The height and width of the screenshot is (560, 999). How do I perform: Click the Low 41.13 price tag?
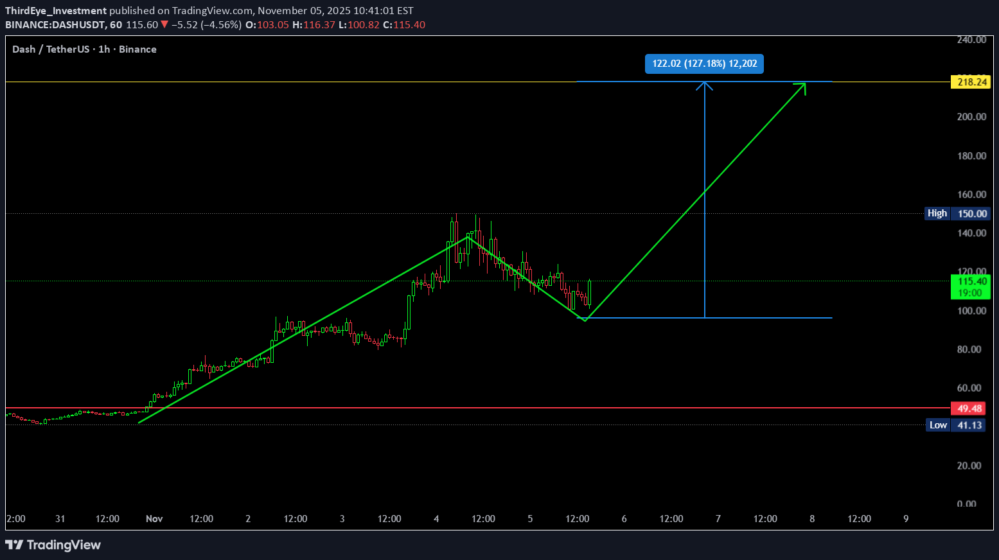(957, 425)
